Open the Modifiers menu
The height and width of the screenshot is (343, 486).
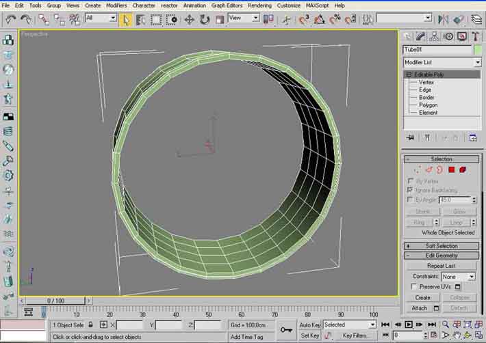116,5
